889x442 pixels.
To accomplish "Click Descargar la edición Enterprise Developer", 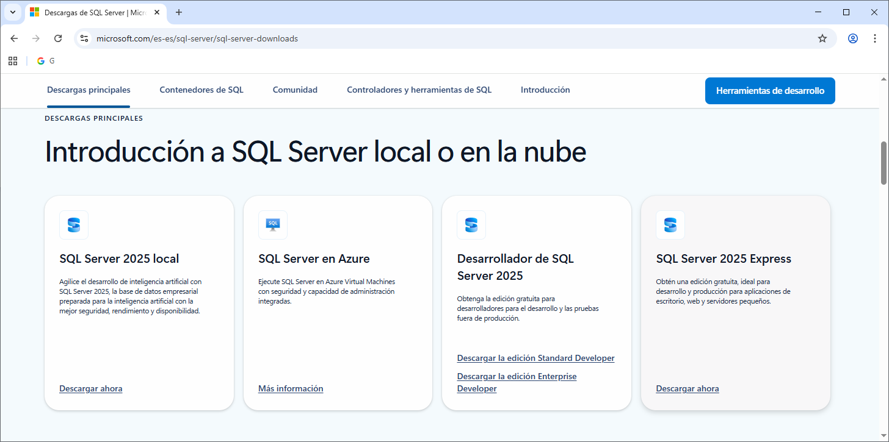I will (517, 382).
